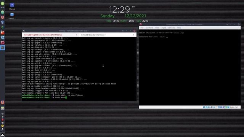Click the pen-shaped tray icon

[x=3, y=117]
